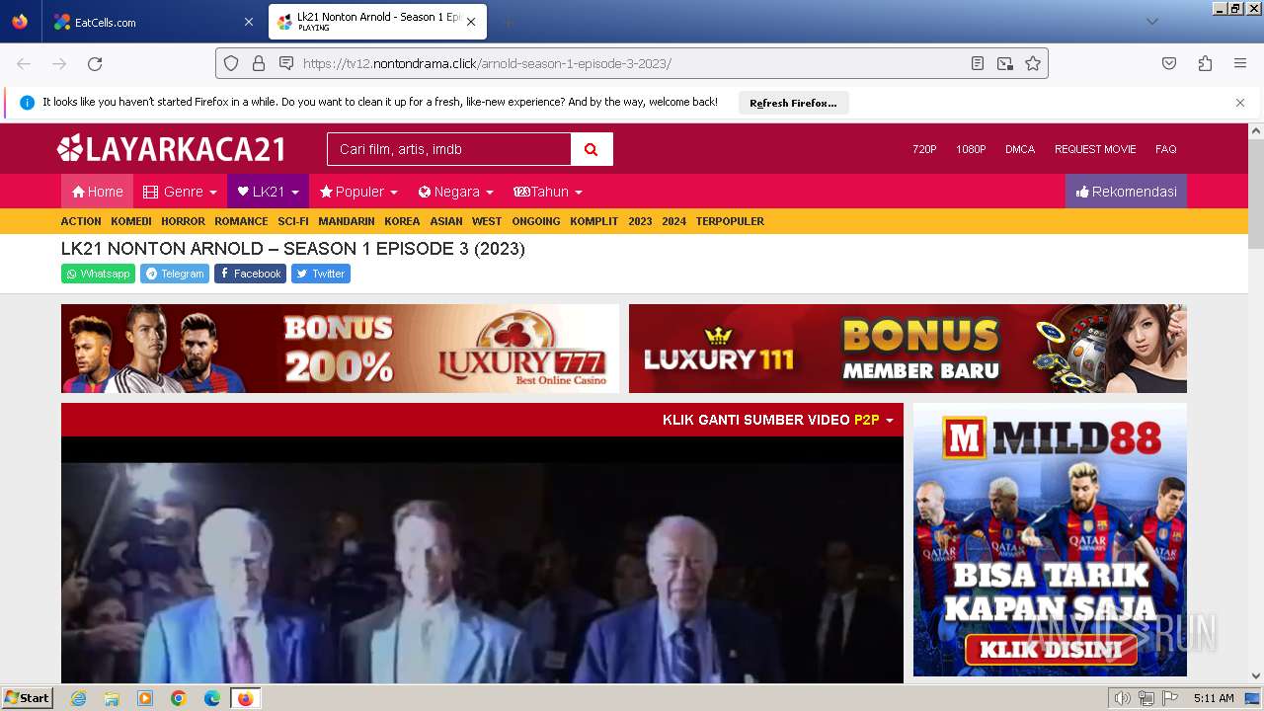Screen dimensions: 1264x711
Task: Select the WEST category
Action: [x=487, y=221]
